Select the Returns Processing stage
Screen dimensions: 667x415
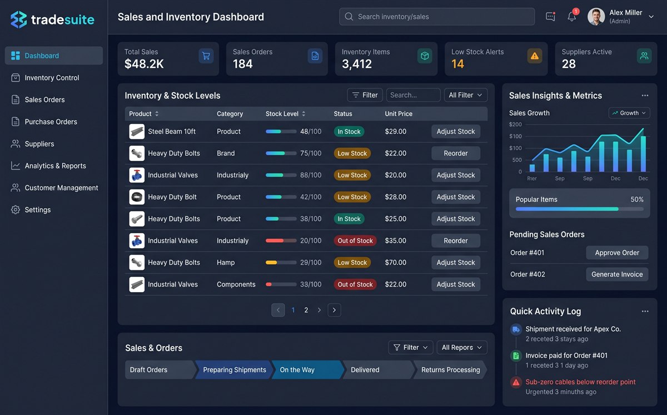[450, 370]
